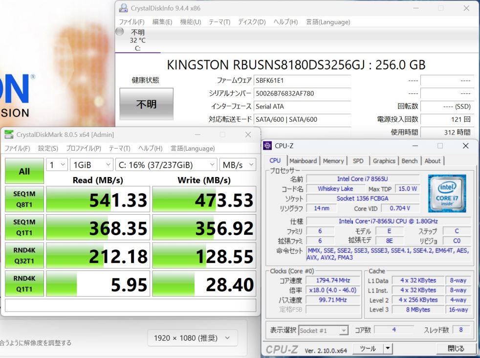Switch to the CPU tab in CPU-Z

point(275,160)
